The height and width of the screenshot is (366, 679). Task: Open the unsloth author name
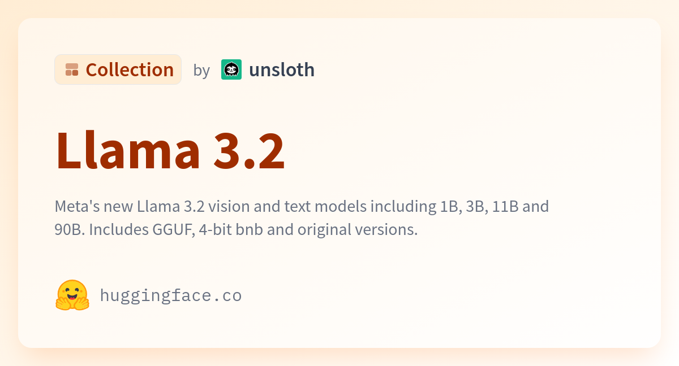pyautogui.click(x=282, y=69)
